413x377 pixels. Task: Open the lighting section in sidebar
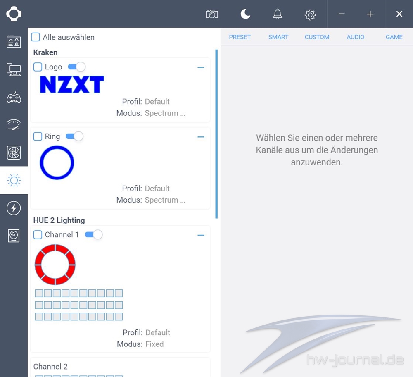14,180
